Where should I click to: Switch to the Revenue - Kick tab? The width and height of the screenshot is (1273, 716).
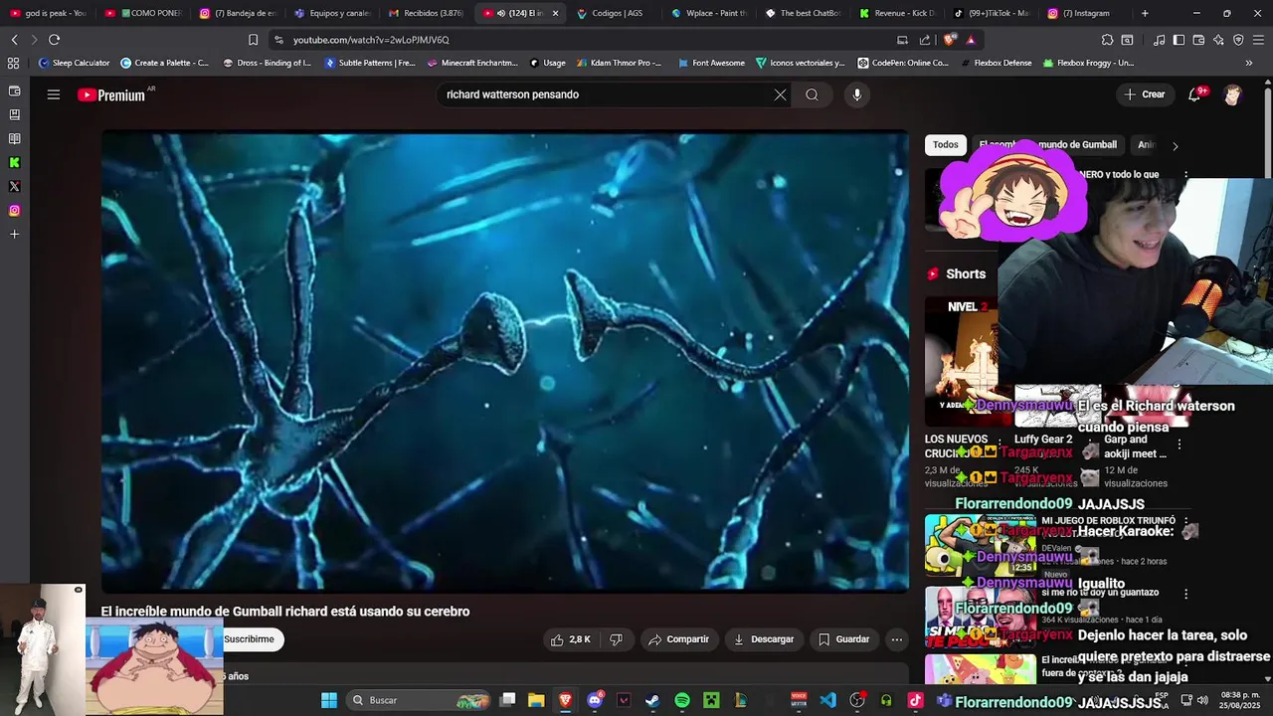coord(898,13)
